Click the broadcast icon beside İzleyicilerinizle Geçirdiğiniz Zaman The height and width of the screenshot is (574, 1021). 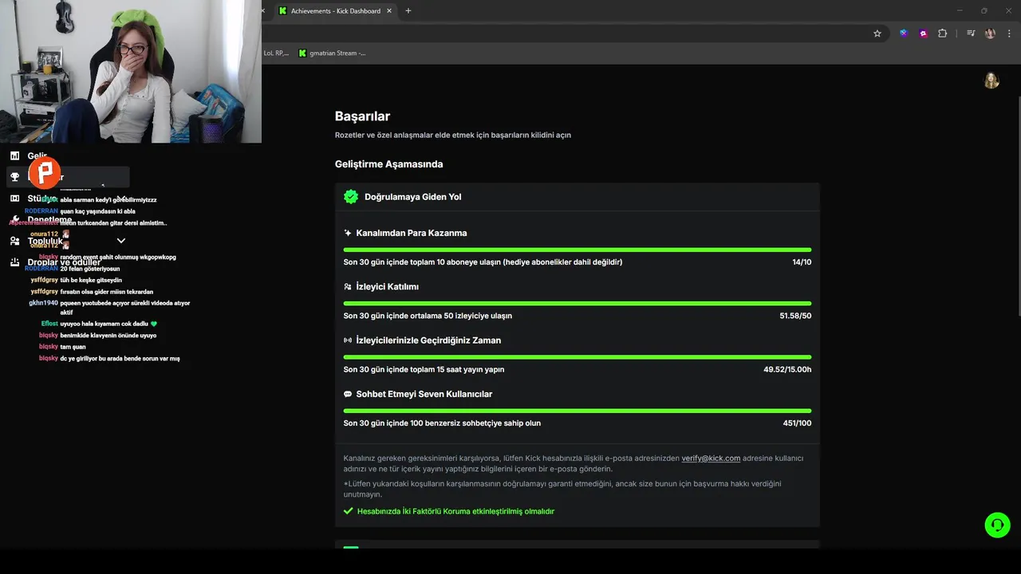[348, 340]
